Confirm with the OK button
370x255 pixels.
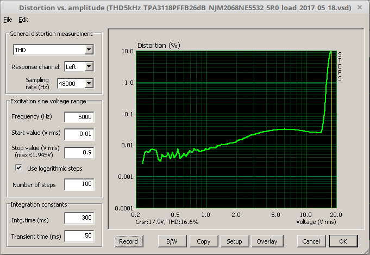[342, 241]
